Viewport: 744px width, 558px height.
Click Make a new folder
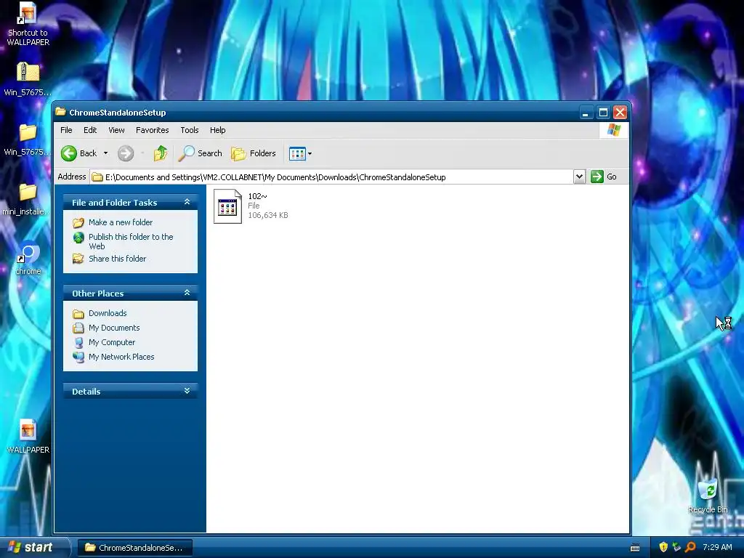click(121, 222)
